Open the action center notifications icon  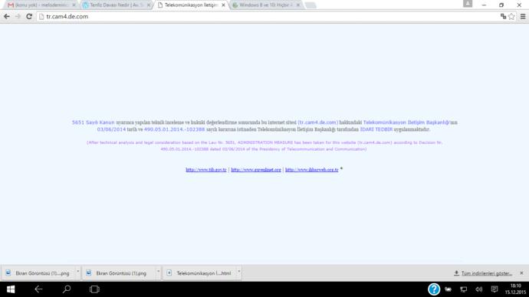pyautogui.click(x=495, y=289)
